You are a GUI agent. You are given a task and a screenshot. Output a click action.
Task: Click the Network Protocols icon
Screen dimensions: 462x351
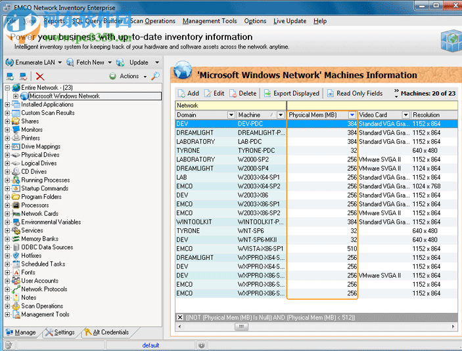16,289
